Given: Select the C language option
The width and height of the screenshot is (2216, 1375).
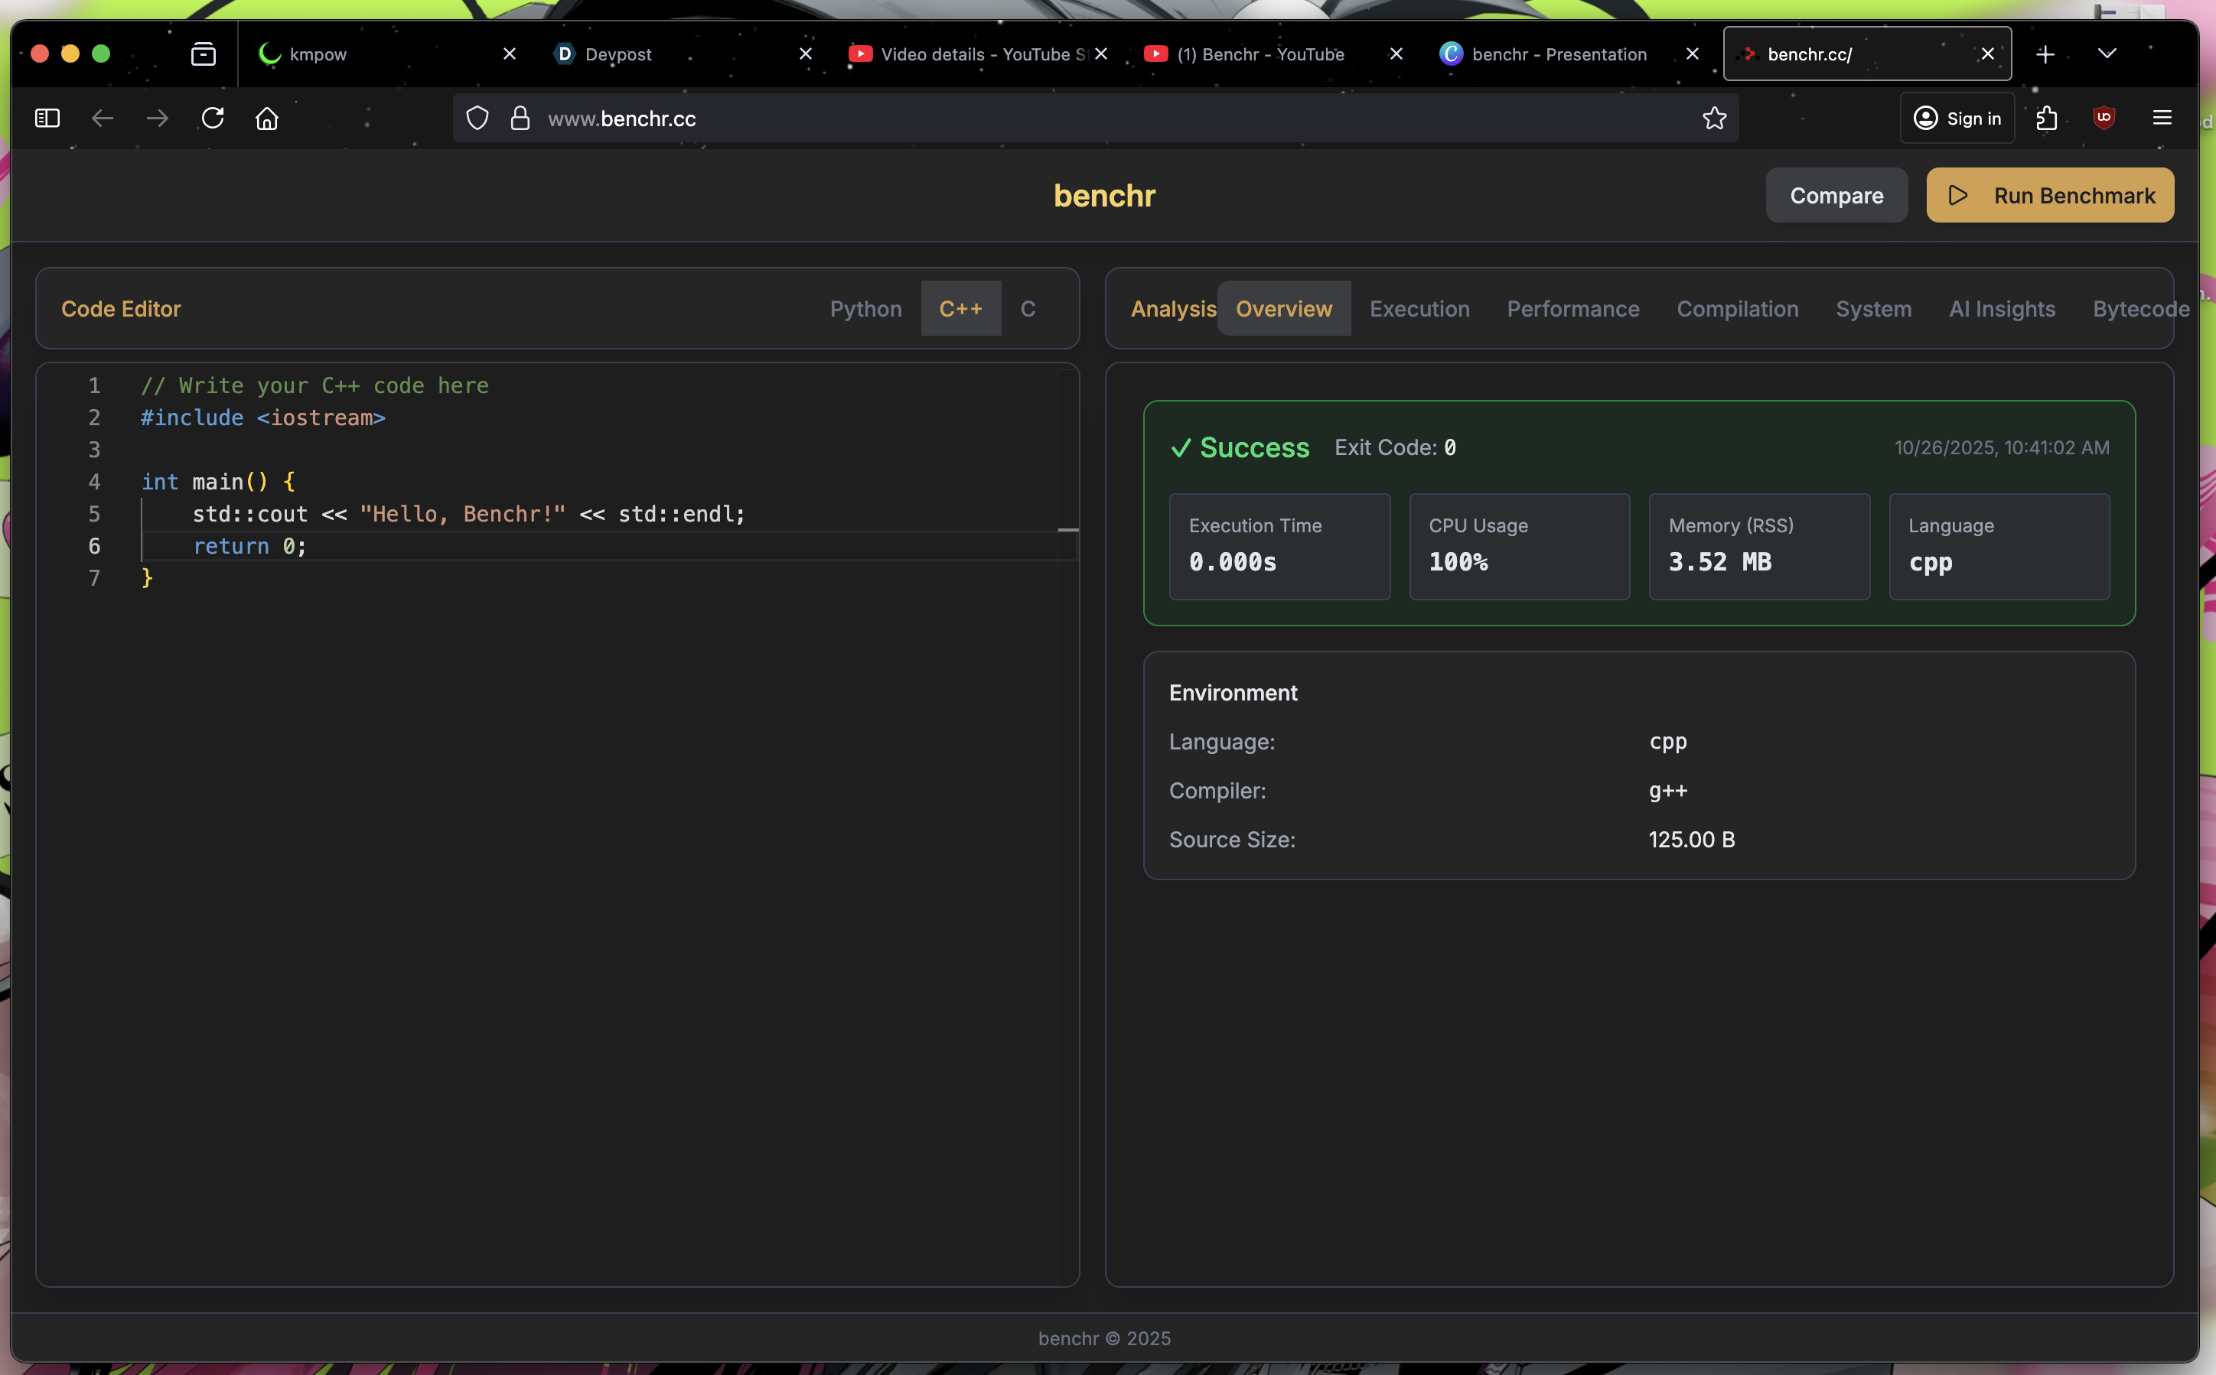Looking at the screenshot, I should [1028, 309].
